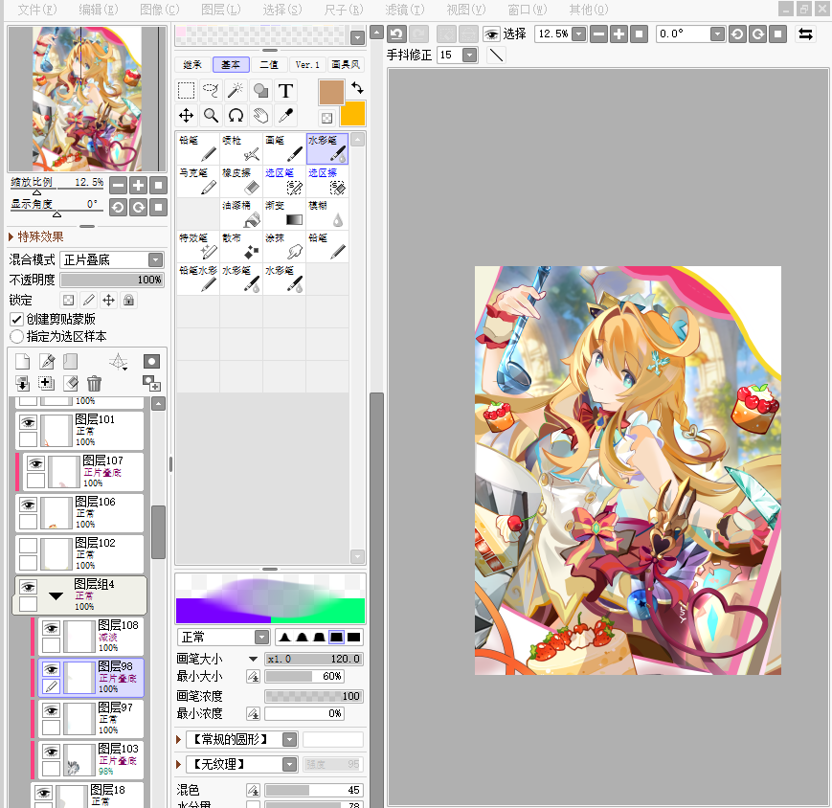Toggle the straight line drawing mode icon
This screenshot has height=808, width=832.
tap(496, 55)
